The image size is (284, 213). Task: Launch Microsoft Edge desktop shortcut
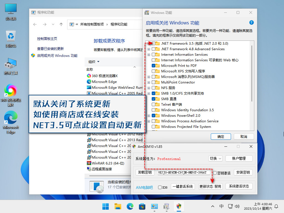(x=11, y=122)
